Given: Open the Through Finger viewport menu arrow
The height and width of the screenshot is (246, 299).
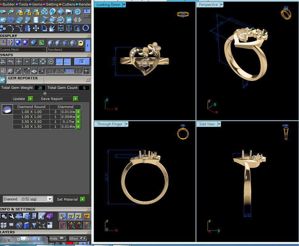Looking at the screenshot, I should (127, 124).
